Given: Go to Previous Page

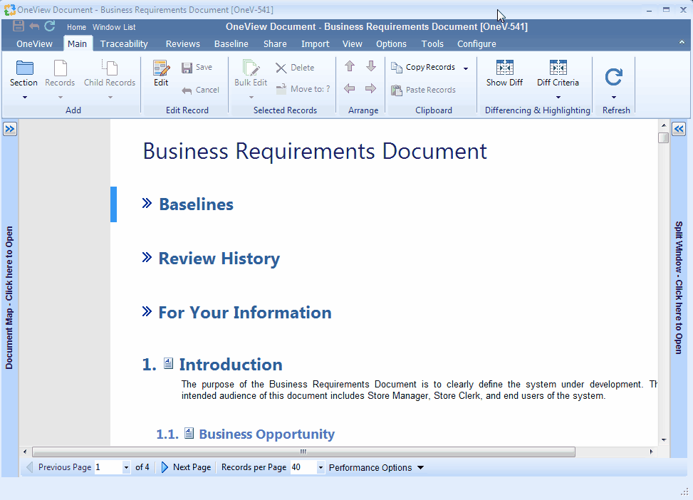Looking at the screenshot, I should point(59,467).
